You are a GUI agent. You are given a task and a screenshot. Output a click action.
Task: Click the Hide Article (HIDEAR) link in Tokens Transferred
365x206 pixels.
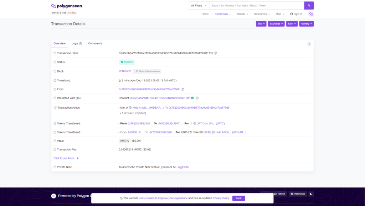pos(231,132)
